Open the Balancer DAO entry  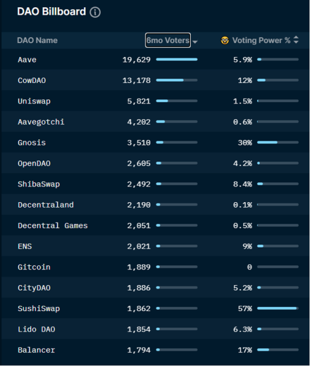(155, 350)
